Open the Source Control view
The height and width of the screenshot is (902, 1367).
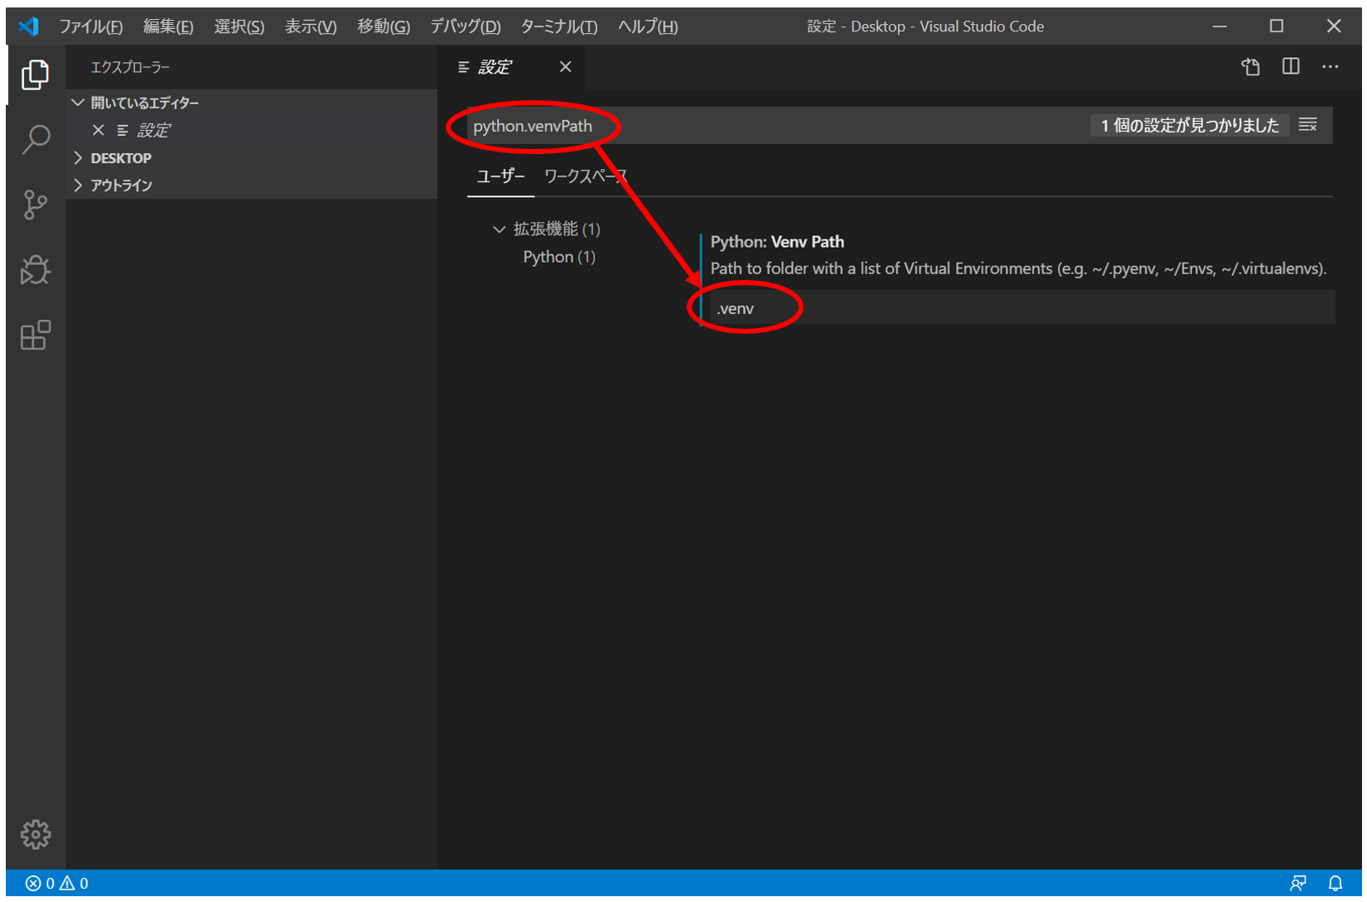pyautogui.click(x=35, y=205)
